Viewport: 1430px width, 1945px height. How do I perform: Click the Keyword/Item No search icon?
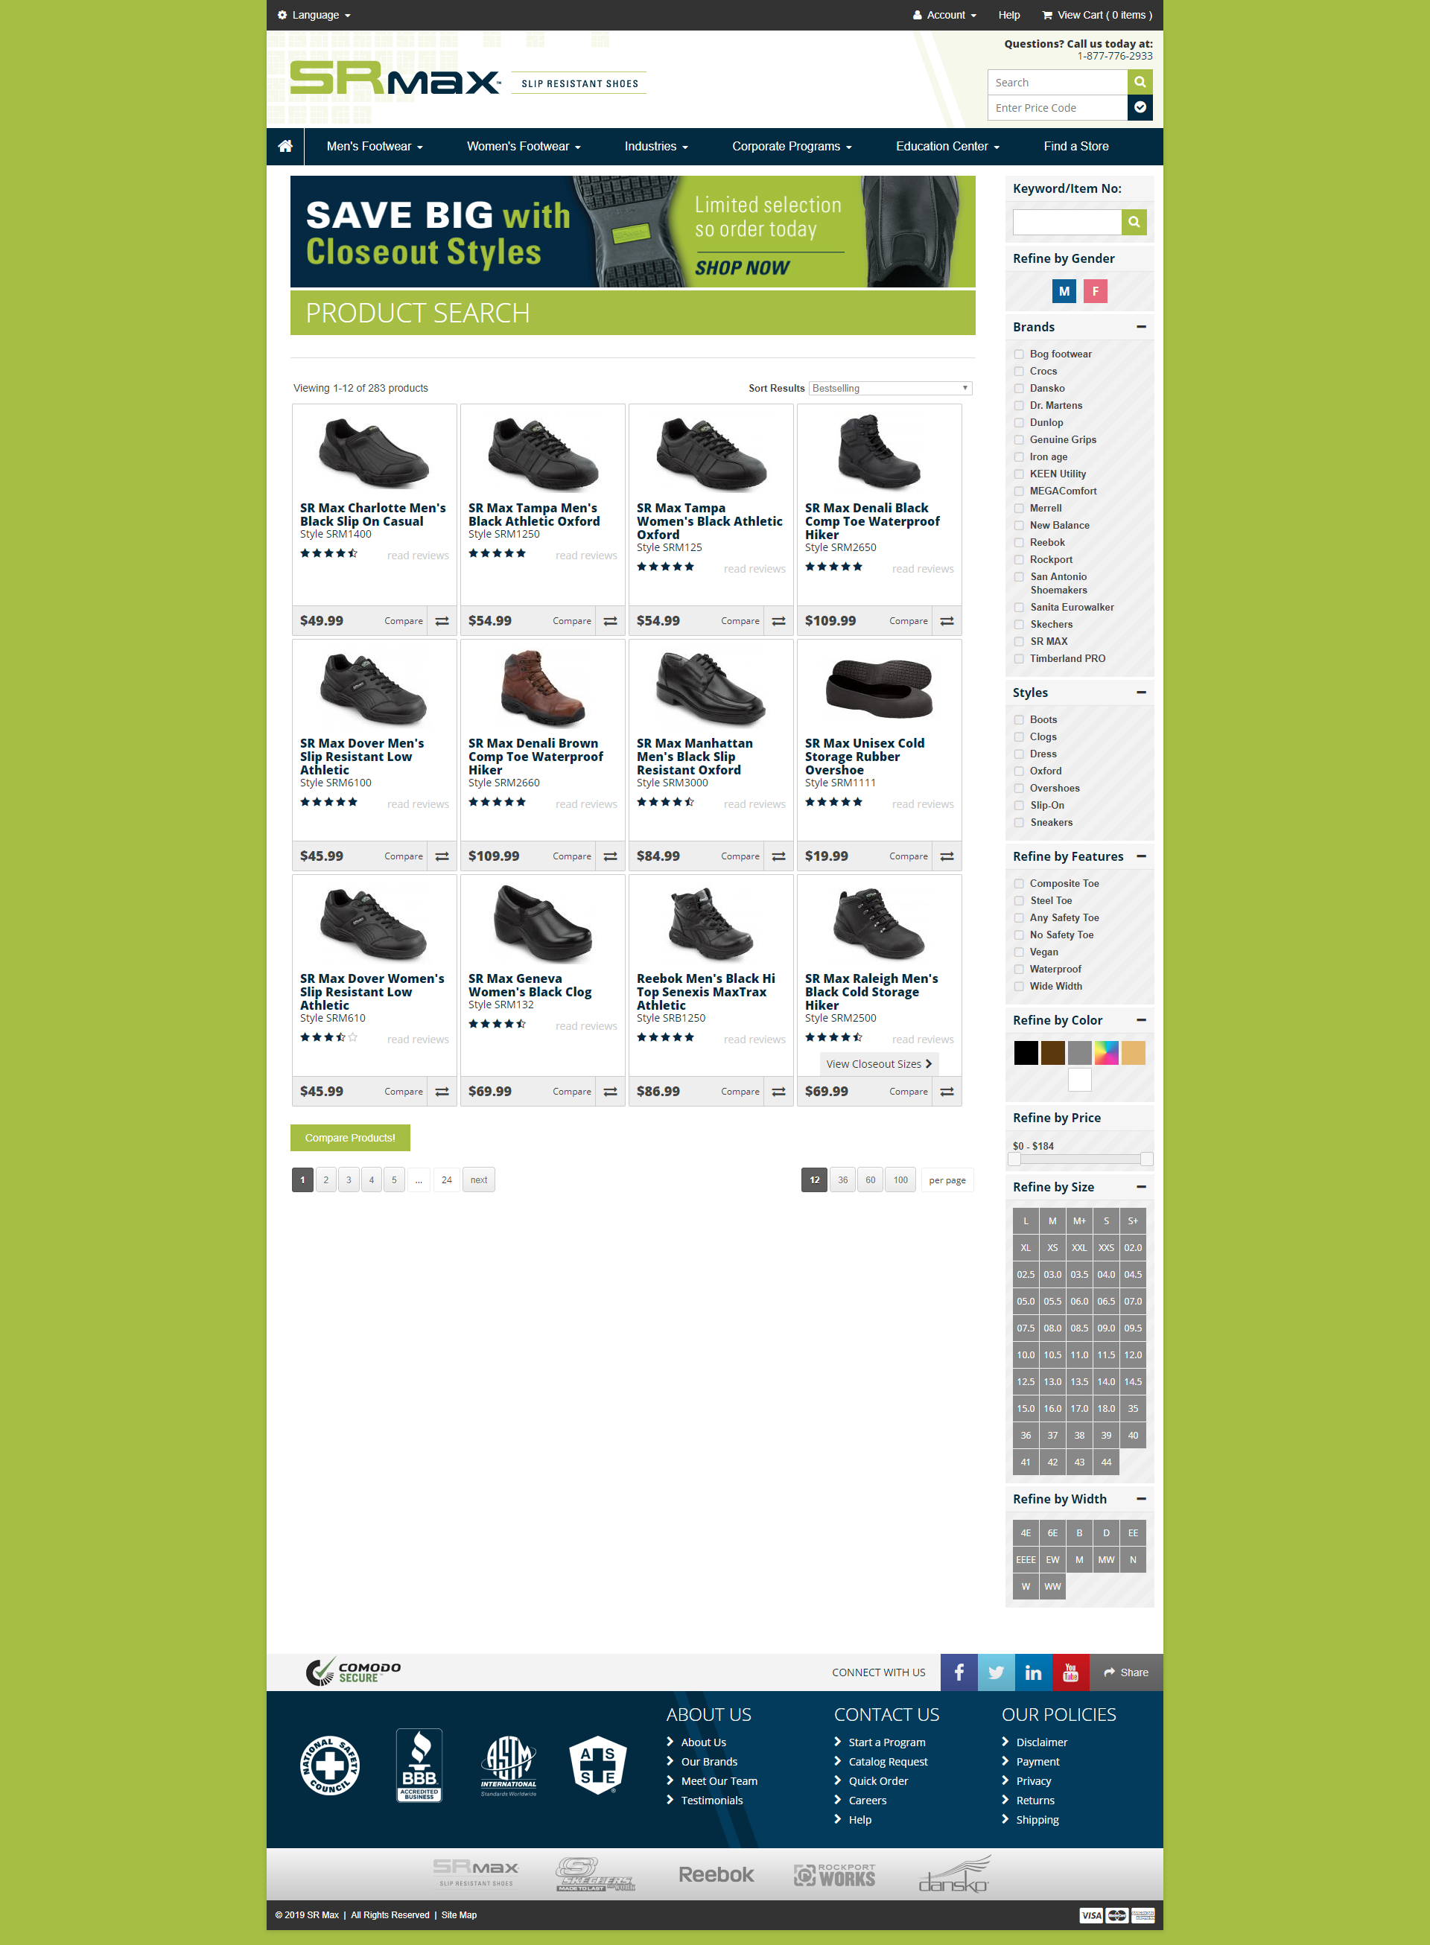1134,223
